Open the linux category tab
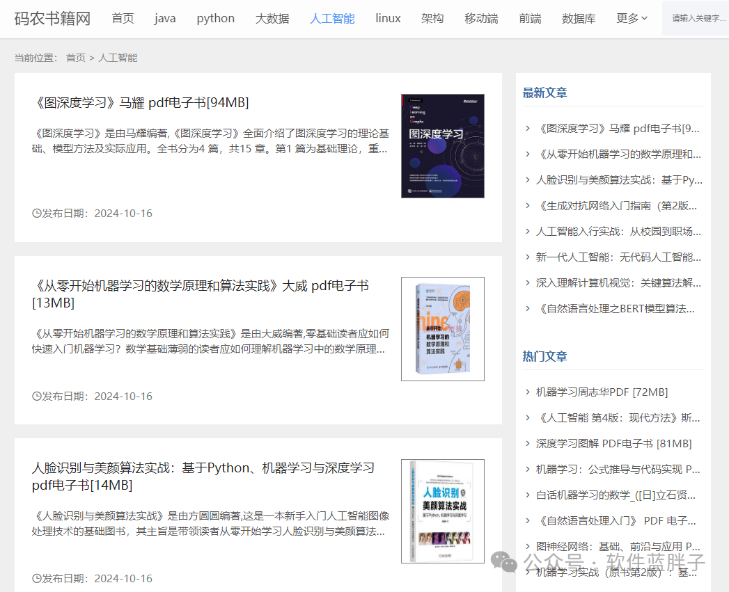This screenshot has height=592, width=729. [x=389, y=19]
